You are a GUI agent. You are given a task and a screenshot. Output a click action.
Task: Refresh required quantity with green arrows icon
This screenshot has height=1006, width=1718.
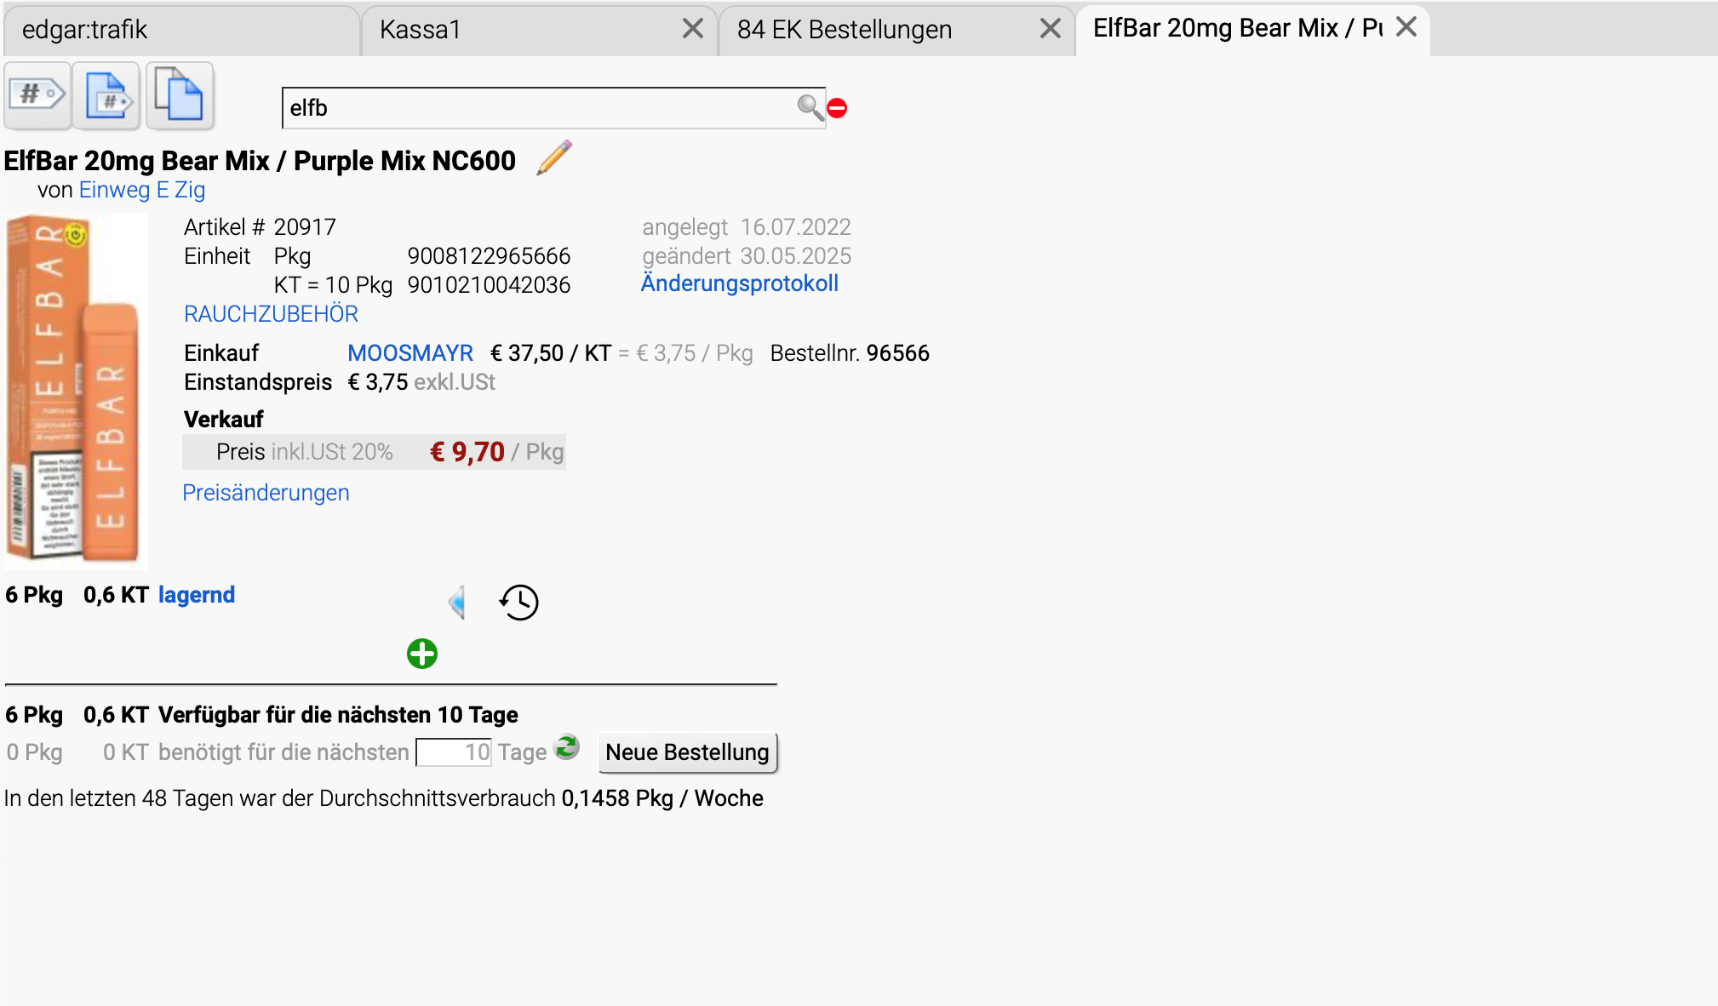(x=566, y=747)
